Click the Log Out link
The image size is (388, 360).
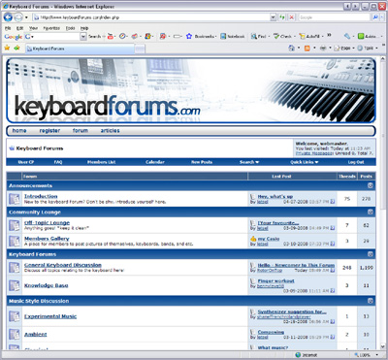[x=356, y=162]
